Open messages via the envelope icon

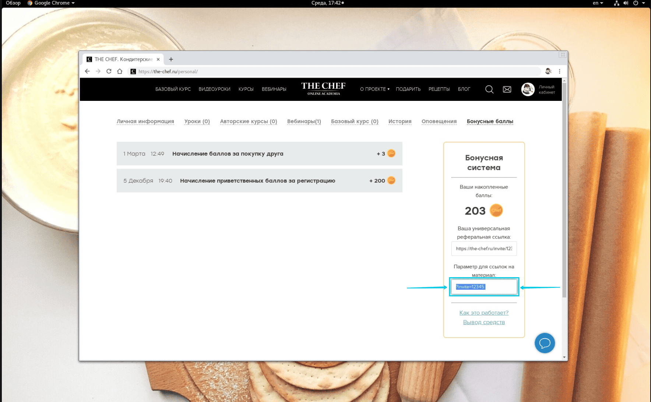pos(507,89)
